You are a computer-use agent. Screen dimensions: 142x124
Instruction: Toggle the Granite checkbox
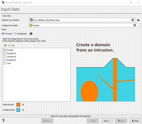coord(5,50)
